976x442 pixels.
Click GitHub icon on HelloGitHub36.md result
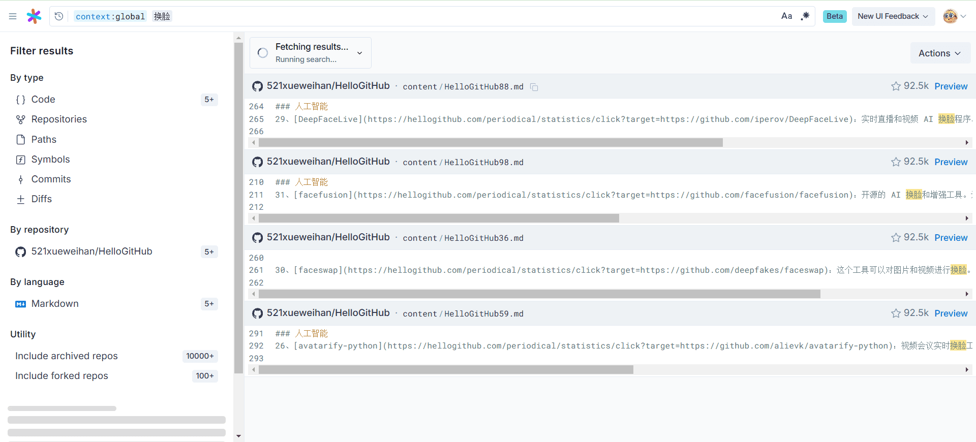click(x=258, y=238)
